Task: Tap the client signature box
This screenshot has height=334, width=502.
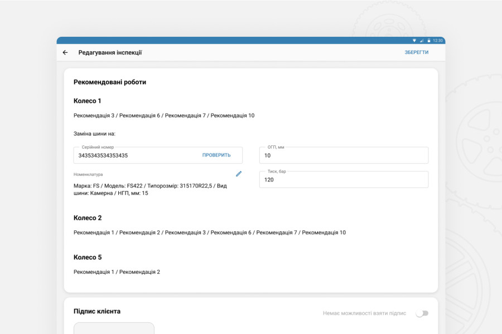Action: pos(114,328)
